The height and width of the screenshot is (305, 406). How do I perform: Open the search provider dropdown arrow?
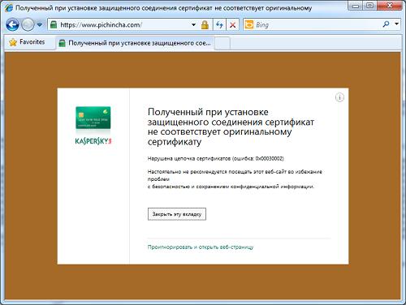396,24
